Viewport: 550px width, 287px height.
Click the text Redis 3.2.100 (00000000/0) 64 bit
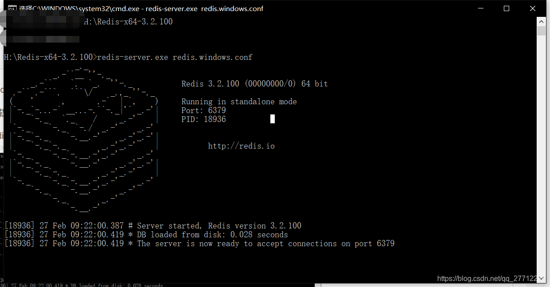click(x=255, y=84)
